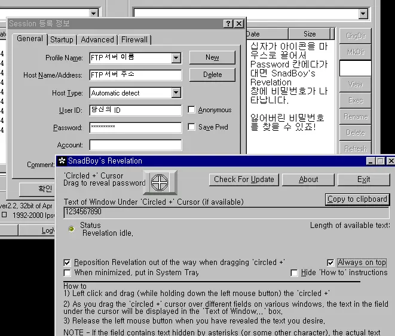
Task: Click the Password input field
Action: point(136,128)
